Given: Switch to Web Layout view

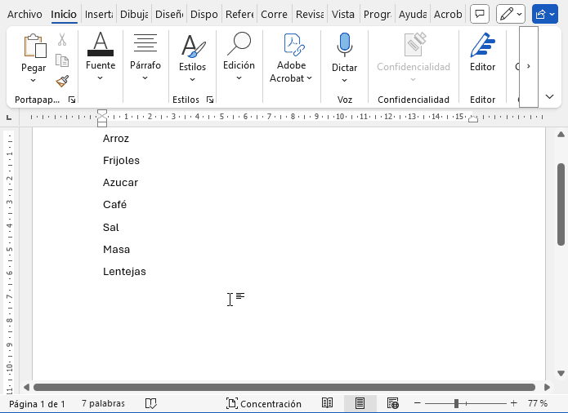Looking at the screenshot, I should tap(393, 403).
